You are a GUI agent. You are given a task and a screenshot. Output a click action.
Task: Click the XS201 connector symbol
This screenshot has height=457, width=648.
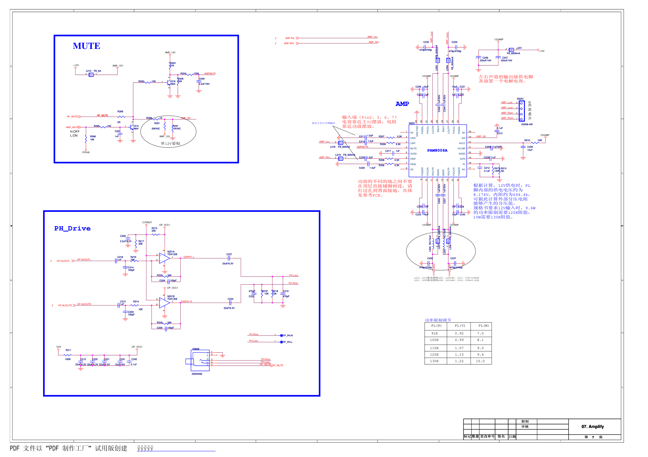(522, 111)
